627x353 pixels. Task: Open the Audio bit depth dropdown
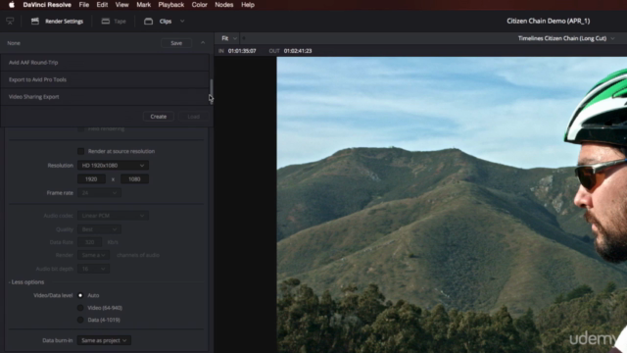tap(93, 269)
